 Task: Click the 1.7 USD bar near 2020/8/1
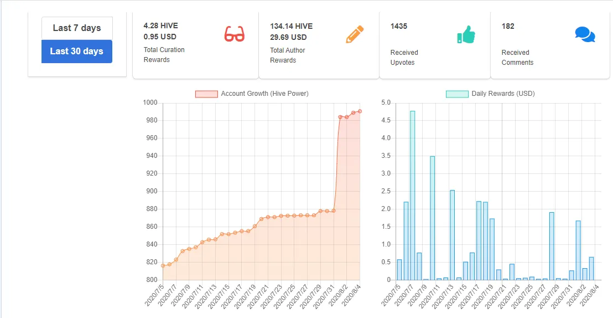click(x=578, y=250)
